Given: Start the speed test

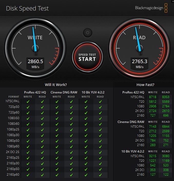Looking at the screenshot, I should 88,57.
